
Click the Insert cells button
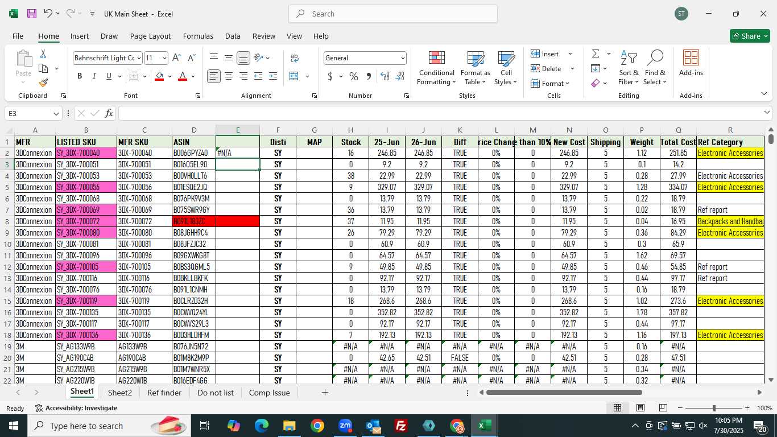pos(551,53)
